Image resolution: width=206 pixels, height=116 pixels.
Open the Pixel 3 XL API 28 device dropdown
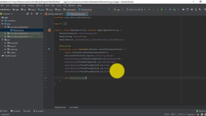point(136,9)
